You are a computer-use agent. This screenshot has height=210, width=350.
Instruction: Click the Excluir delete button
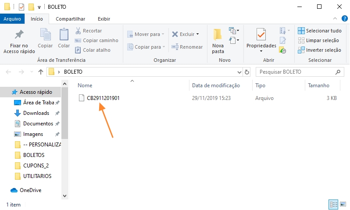coord(183,34)
